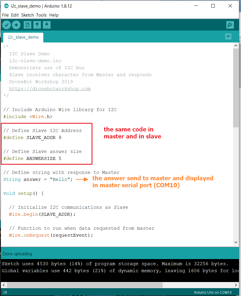The image size is (241, 296).
Task: Maximize the Arduino window
Action: (x=213, y=6)
